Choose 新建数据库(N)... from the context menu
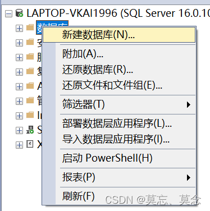 click(x=119, y=35)
